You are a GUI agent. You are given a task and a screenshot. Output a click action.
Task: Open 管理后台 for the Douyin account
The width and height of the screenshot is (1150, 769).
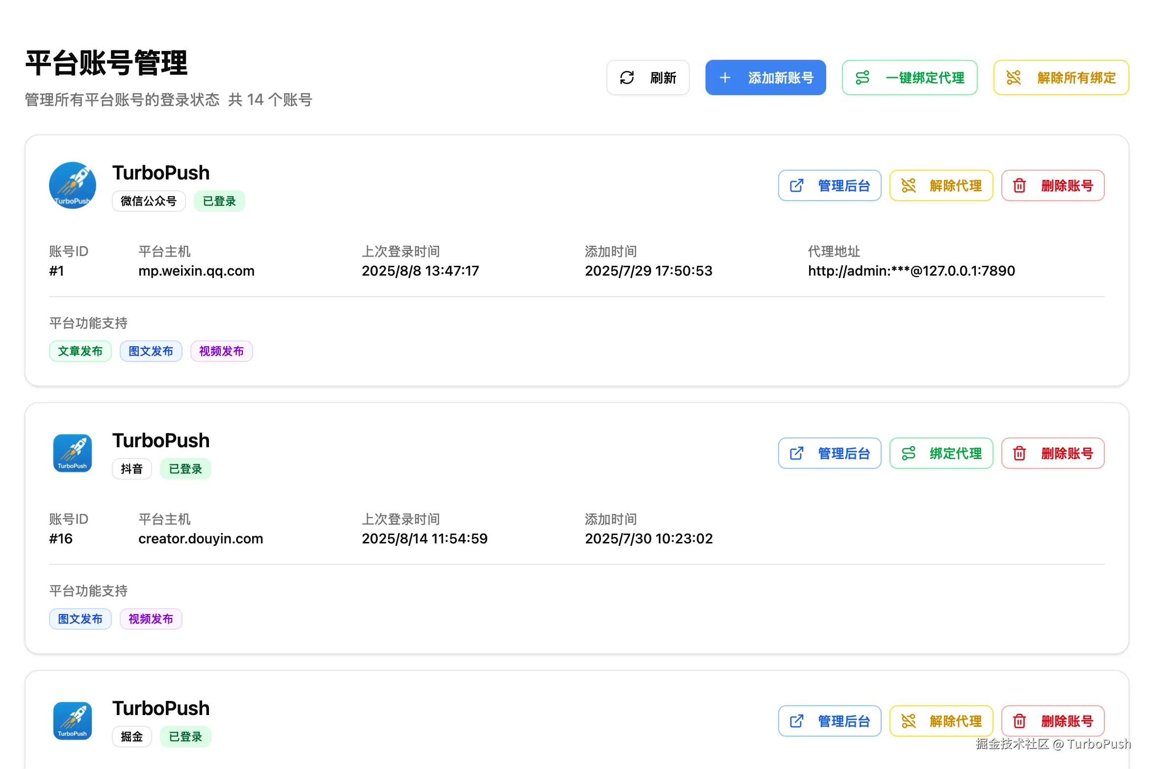(x=830, y=453)
